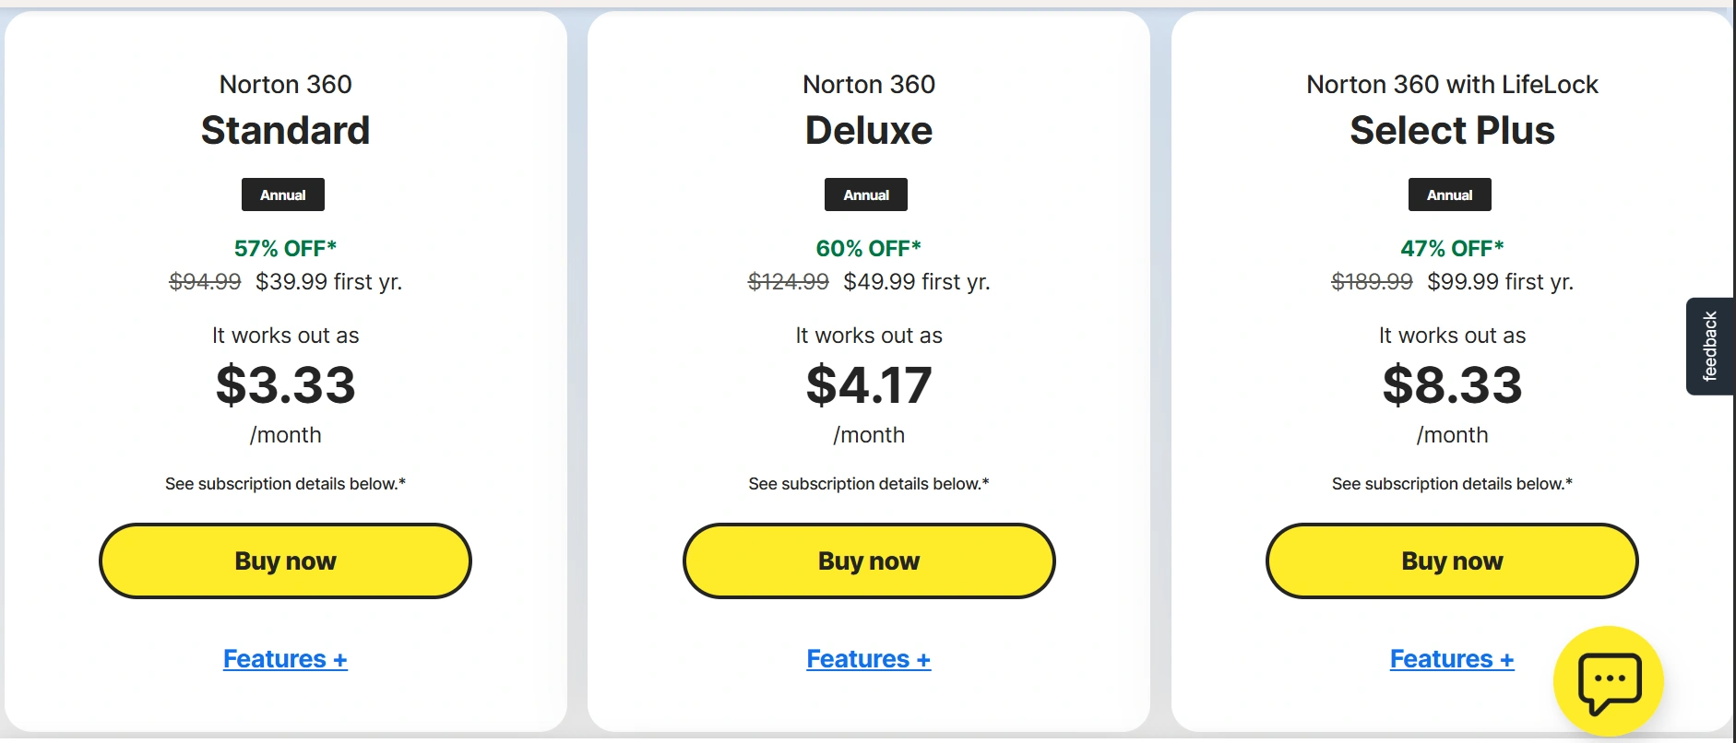Click the $3.33 monthly price
Viewport: 1736px width, 743px height.
tap(285, 384)
